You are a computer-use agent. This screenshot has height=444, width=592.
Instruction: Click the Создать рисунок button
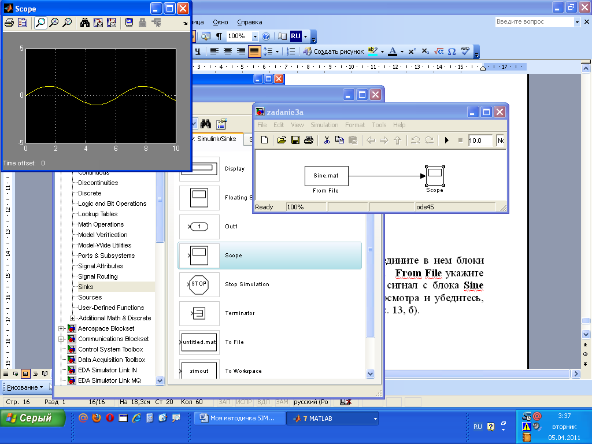[334, 51]
